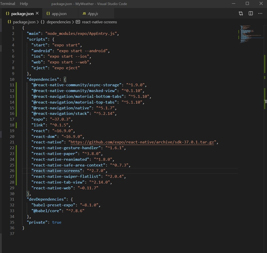Screen dimensions: 267x253
Task: Click the "^5.2.14" version value
Action: (104, 113)
